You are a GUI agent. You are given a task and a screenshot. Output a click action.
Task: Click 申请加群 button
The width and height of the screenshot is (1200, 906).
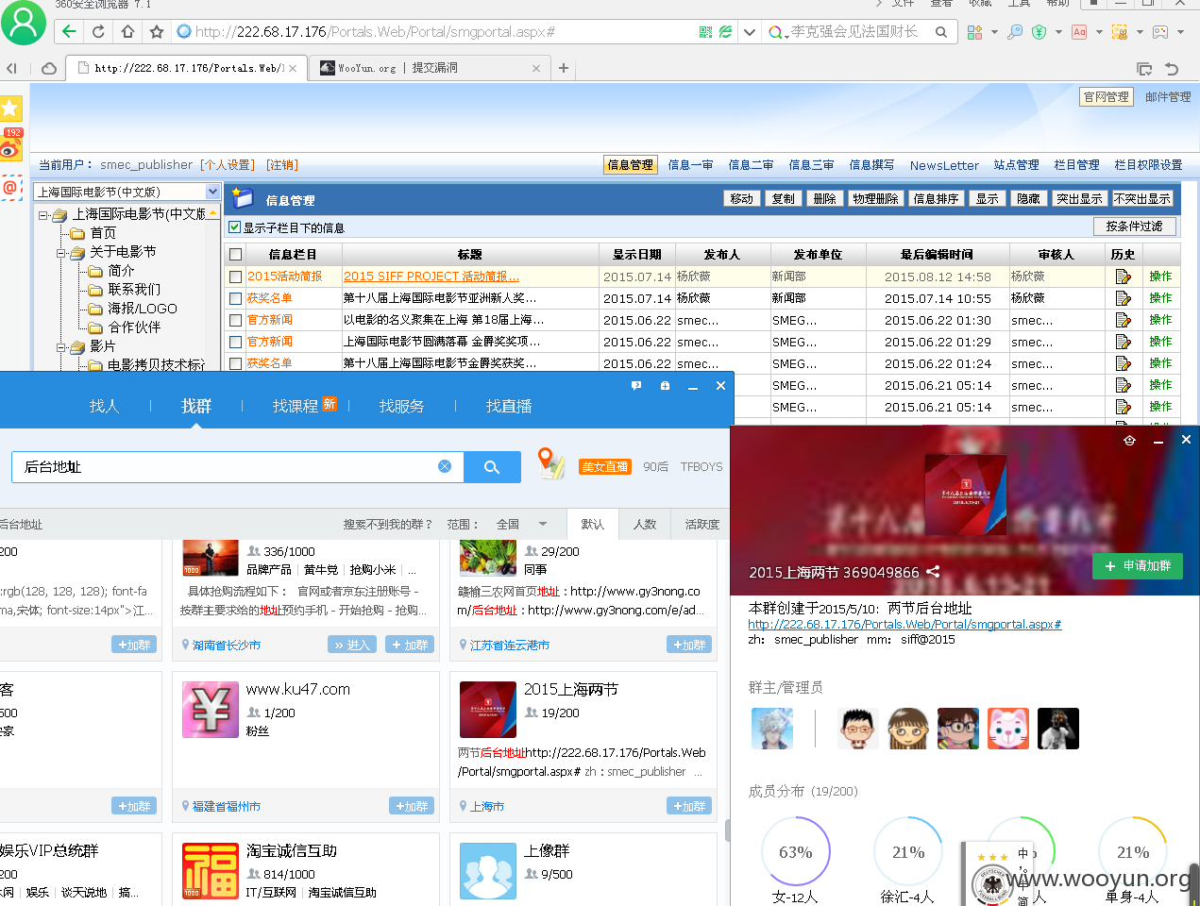(x=1138, y=565)
